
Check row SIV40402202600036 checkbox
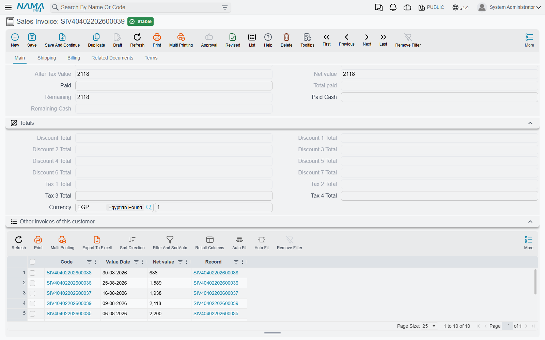click(32, 283)
